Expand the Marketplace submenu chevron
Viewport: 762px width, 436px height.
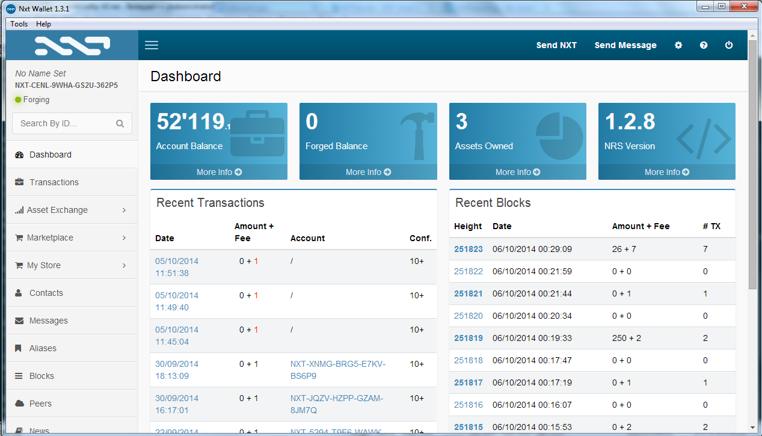[124, 238]
